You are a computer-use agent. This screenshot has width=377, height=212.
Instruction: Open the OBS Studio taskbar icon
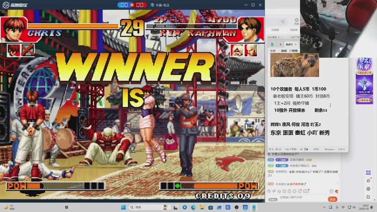[237, 207]
